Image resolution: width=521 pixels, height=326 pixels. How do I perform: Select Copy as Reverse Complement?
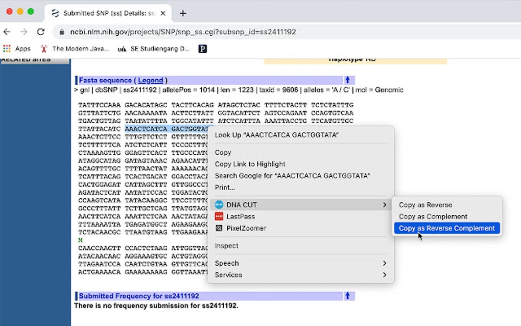click(446, 228)
